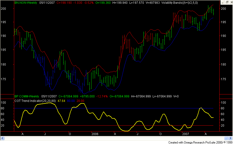Click the COT Trend Indicator(20,20,80) label
This screenshot has width=233, height=144.
pyautogui.click(x=35, y=101)
